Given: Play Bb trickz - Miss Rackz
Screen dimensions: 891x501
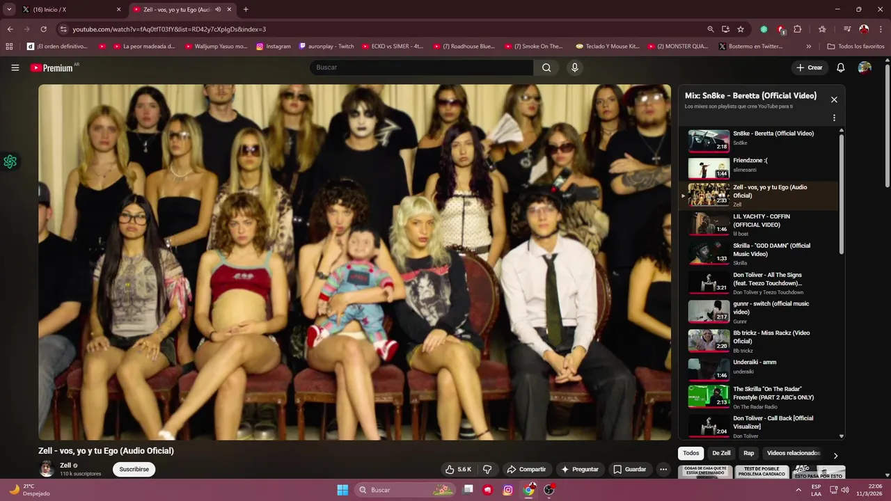Looking at the screenshot, I should 759,341.
